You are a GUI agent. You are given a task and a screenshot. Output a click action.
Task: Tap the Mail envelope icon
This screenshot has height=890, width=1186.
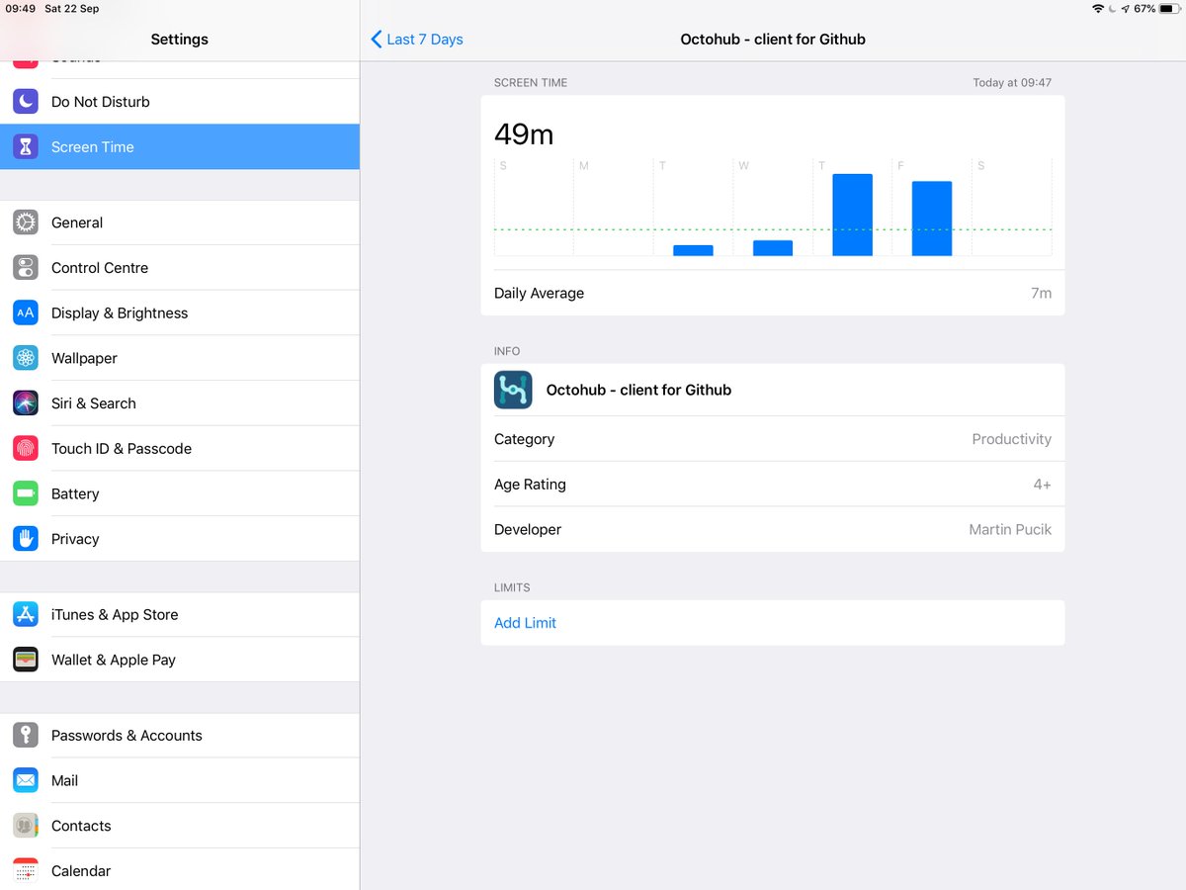click(x=26, y=780)
